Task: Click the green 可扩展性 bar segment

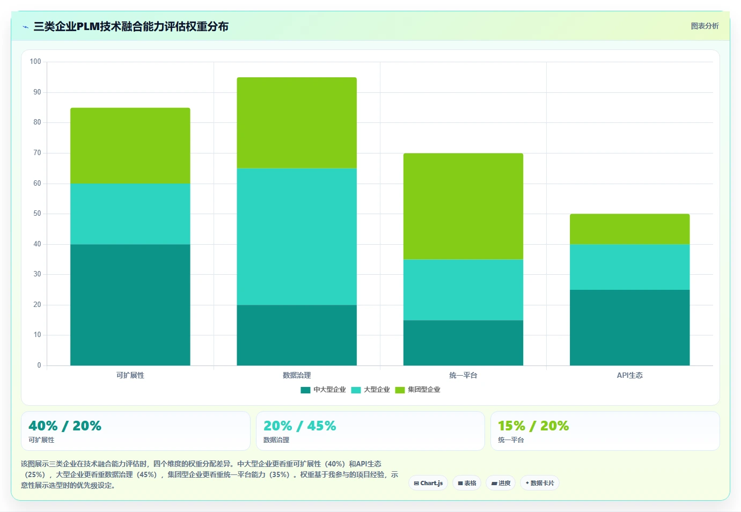Action: [x=130, y=145]
